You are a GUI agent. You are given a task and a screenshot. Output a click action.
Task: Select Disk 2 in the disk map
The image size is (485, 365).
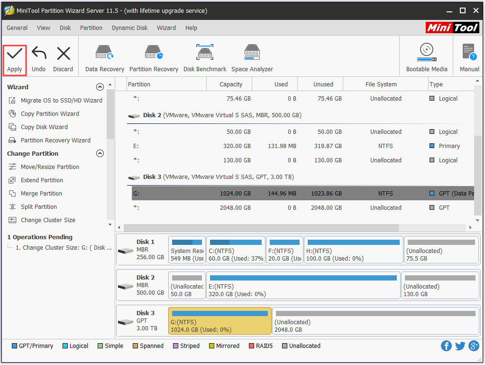(142, 285)
